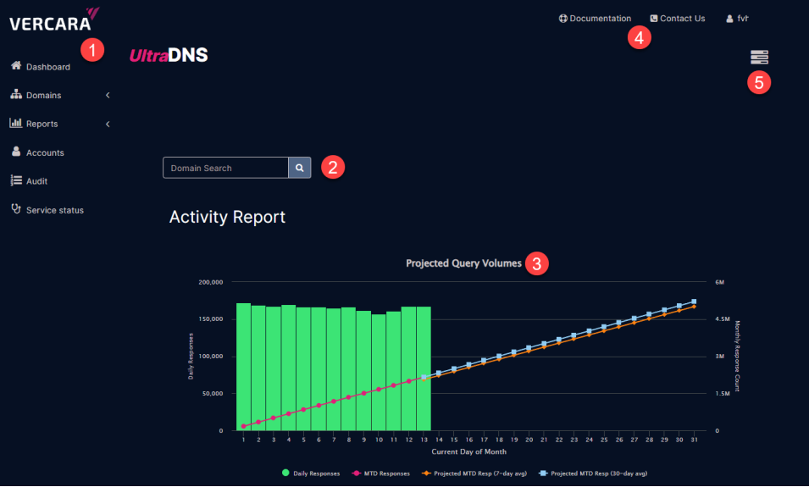The height and width of the screenshot is (487, 809).
Task: Toggle Projected MTD Resp (30-day avg) legend
Action: [593, 473]
